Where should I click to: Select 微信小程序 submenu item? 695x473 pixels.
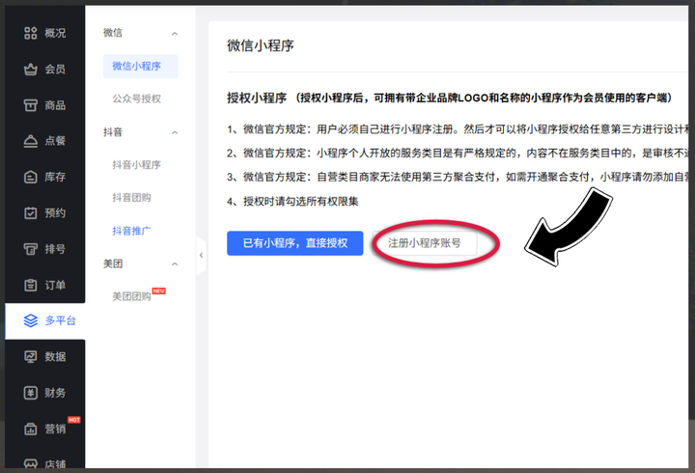click(141, 67)
